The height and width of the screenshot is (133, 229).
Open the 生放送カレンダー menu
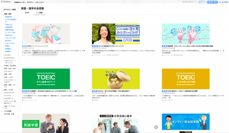20,2
